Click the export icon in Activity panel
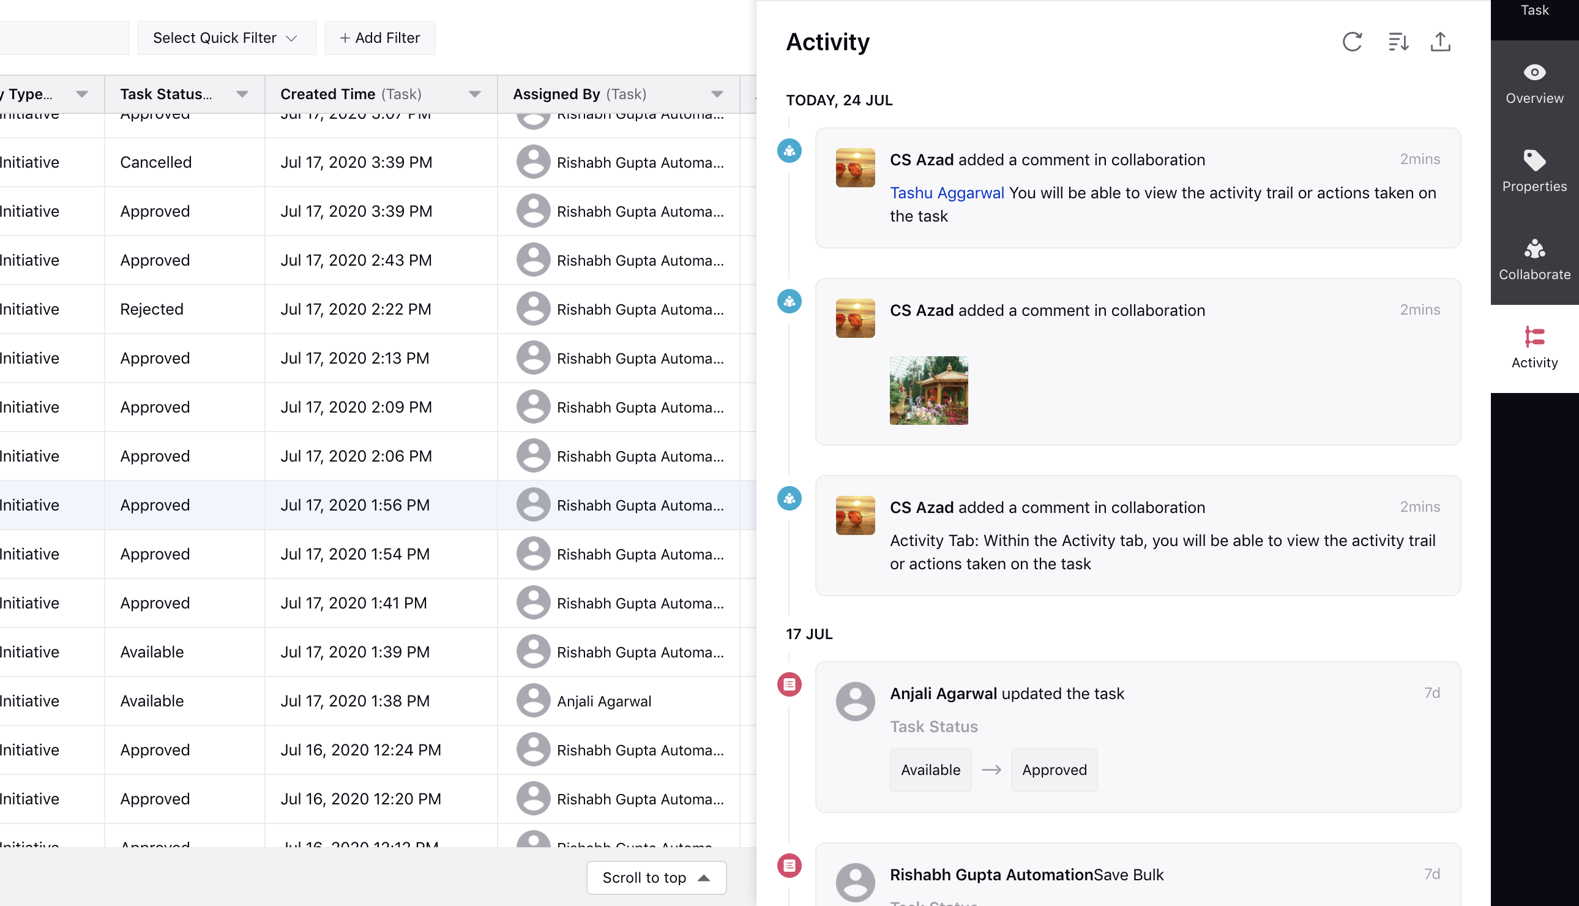1579x906 pixels. click(x=1440, y=42)
